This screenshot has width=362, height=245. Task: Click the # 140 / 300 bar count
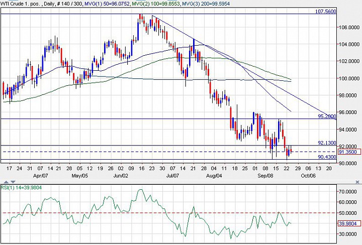pos(69,4)
